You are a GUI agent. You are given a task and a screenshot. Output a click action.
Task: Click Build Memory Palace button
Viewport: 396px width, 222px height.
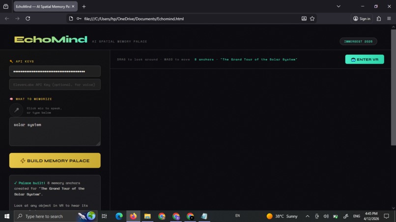coord(55,161)
